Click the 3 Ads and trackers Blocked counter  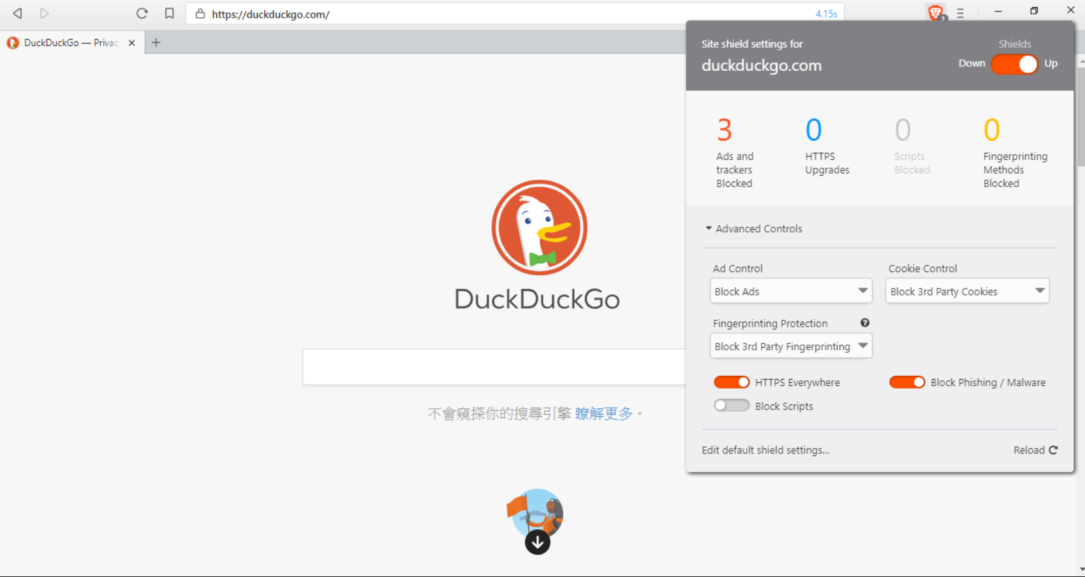pyautogui.click(x=734, y=153)
